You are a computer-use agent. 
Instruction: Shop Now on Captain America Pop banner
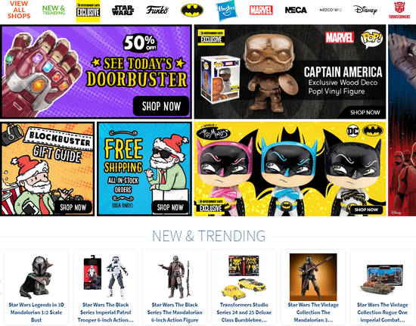(365, 113)
